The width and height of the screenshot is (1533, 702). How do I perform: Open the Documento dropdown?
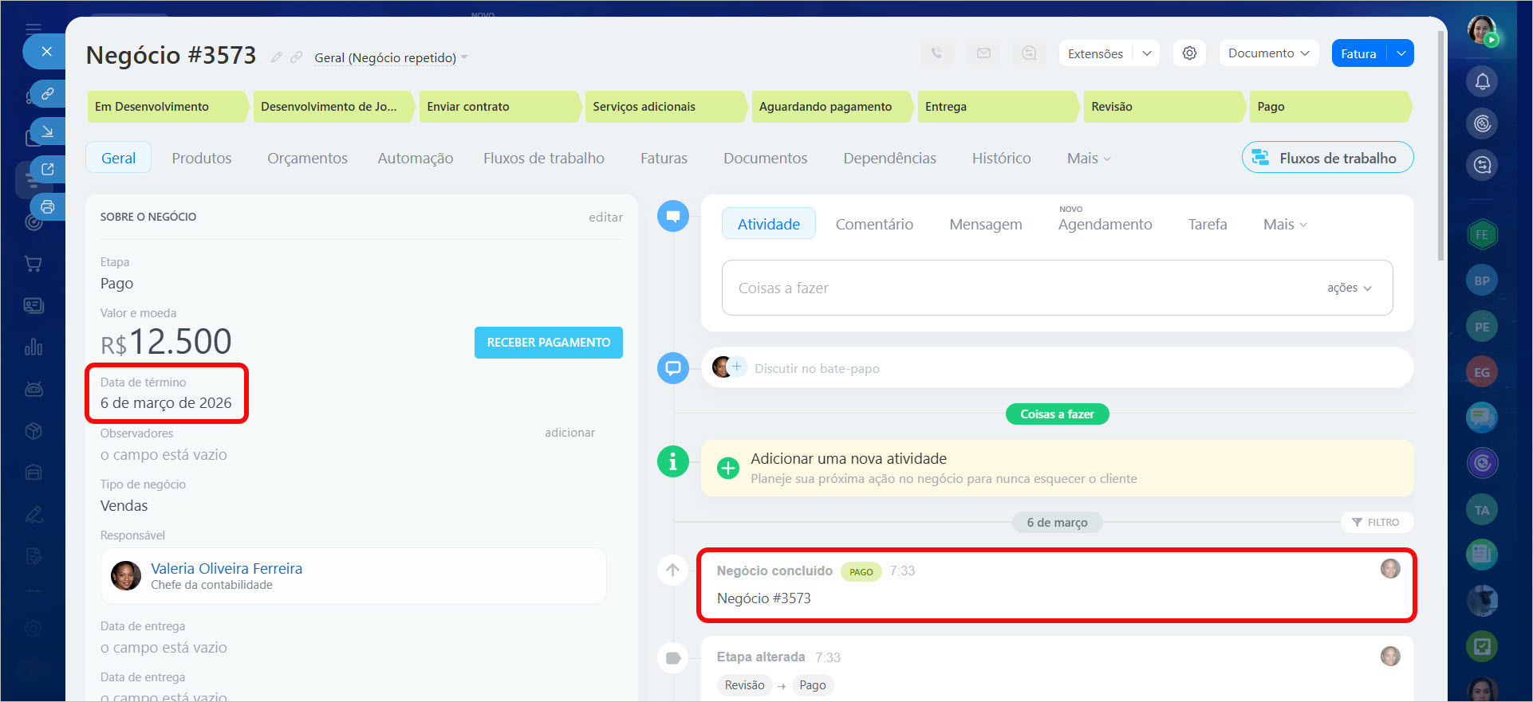(x=1268, y=53)
